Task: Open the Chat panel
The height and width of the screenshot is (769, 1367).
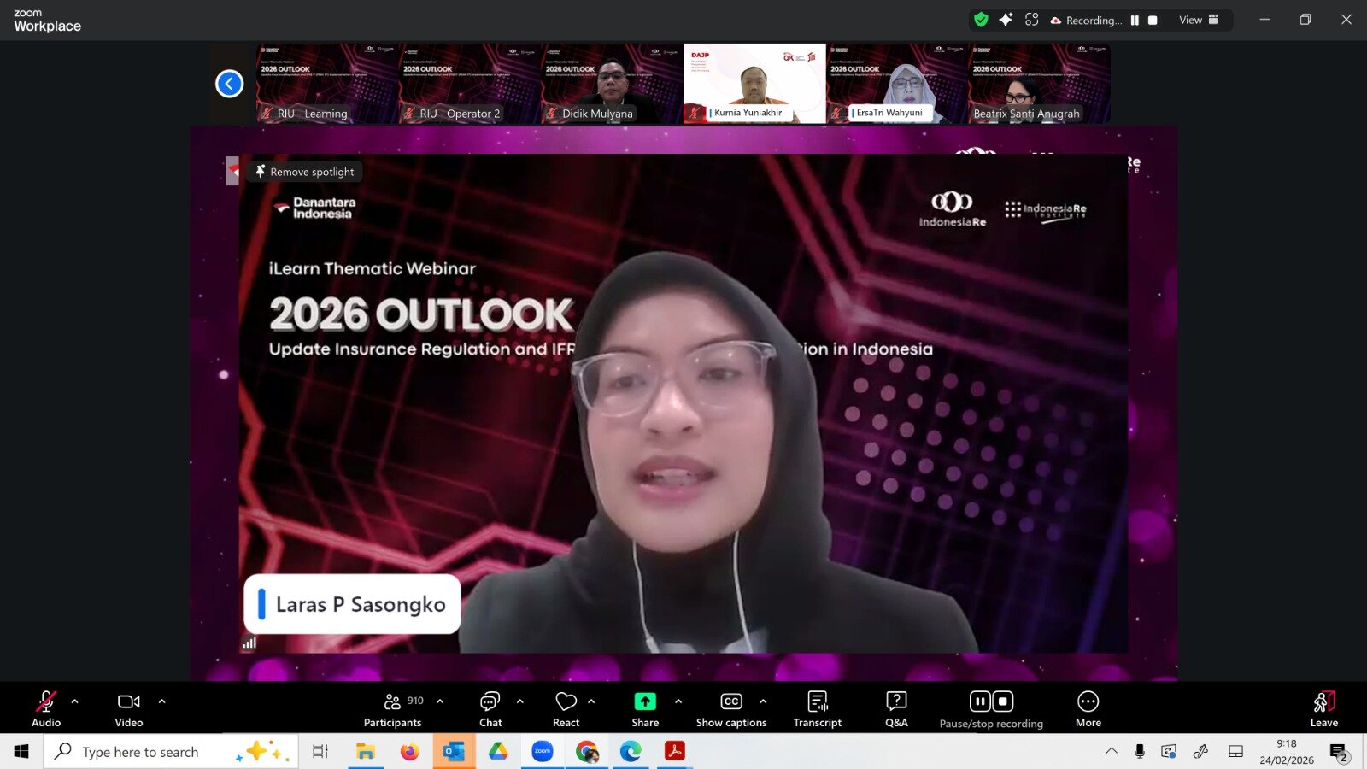Action: point(490,708)
